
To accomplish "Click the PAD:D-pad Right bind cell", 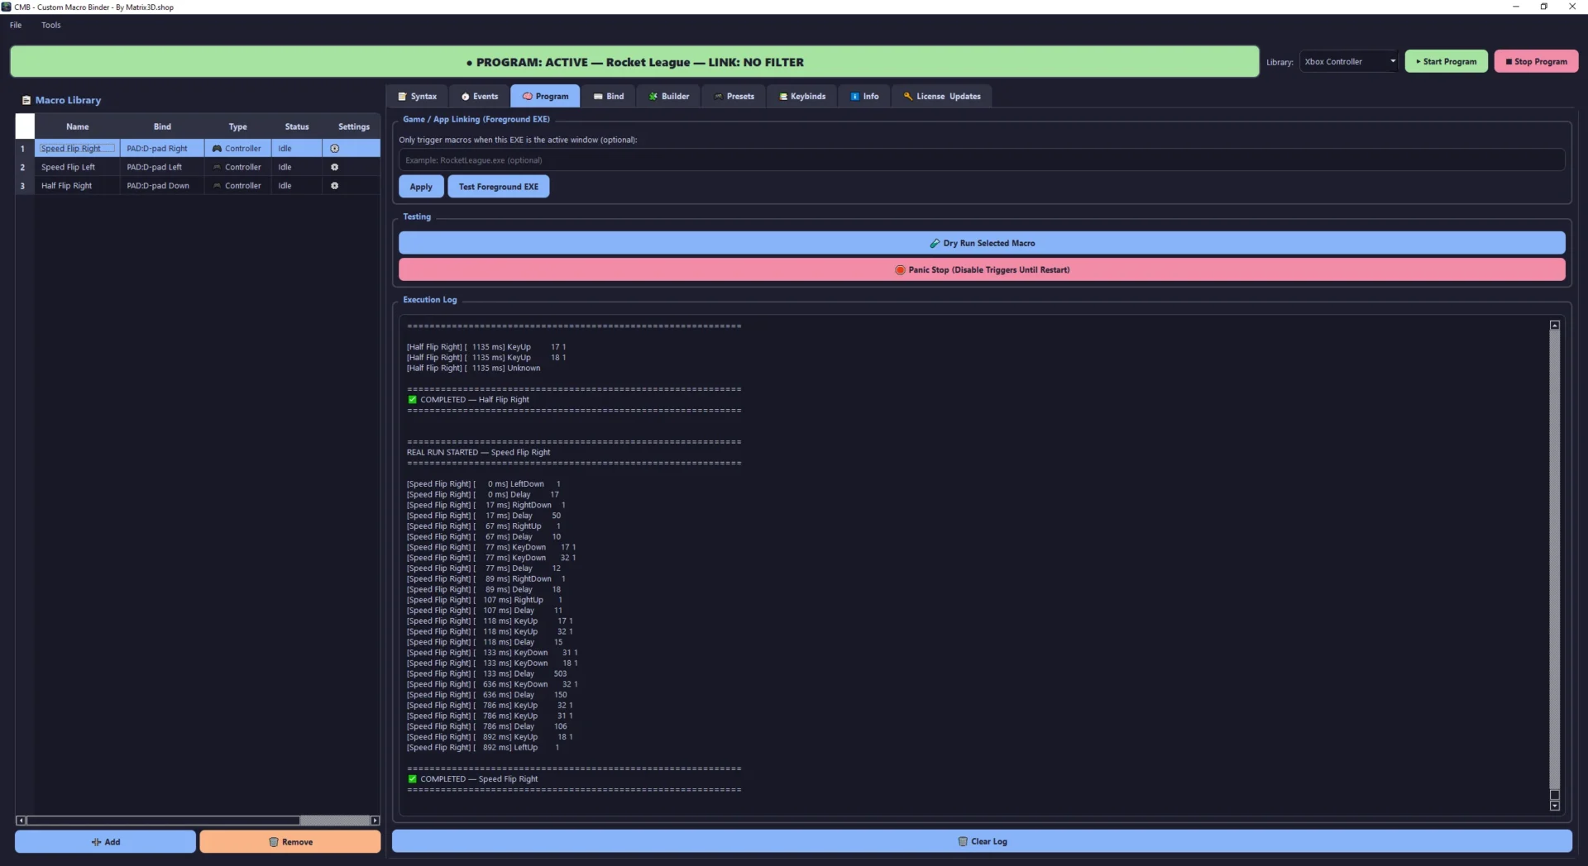I will click(x=162, y=149).
